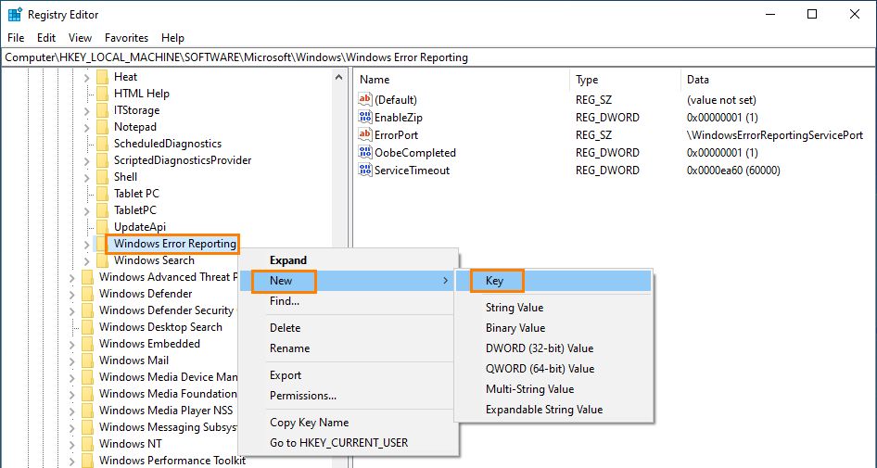
Task: Click the (Default) string value icon
Action: pos(365,99)
